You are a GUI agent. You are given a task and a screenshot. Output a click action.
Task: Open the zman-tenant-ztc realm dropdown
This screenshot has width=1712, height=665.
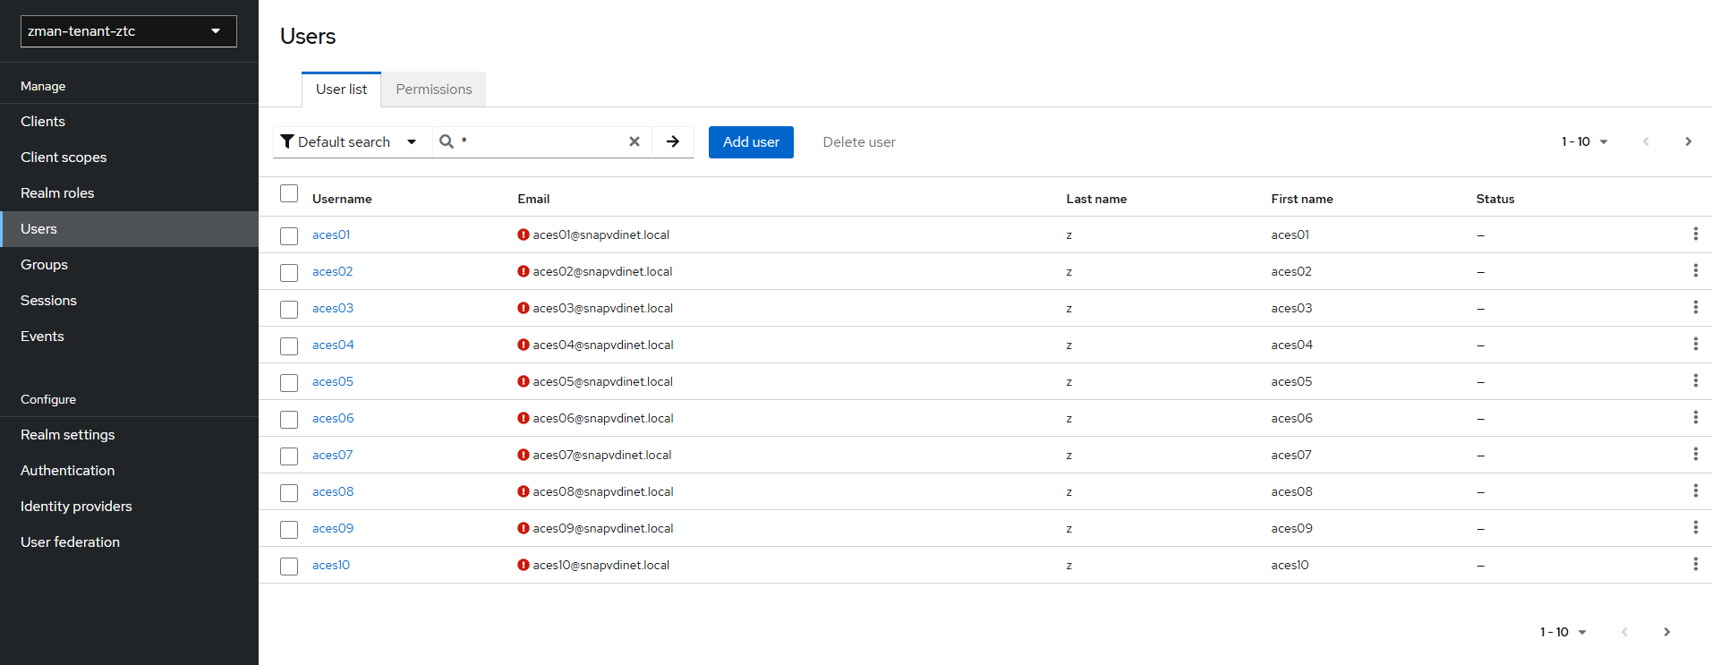(129, 31)
